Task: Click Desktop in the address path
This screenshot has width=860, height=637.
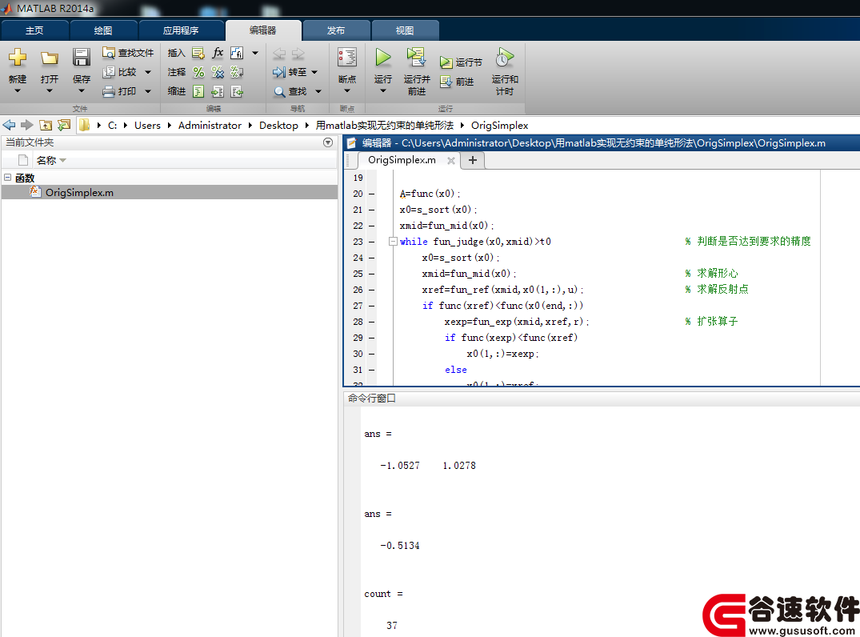Action: 278,125
